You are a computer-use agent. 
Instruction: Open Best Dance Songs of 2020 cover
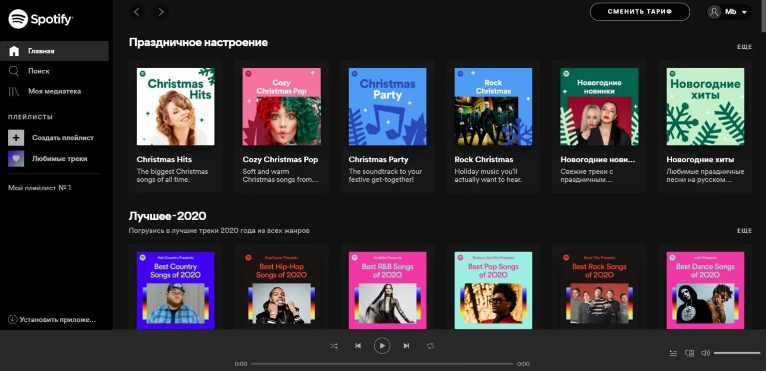[x=705, y=290]
